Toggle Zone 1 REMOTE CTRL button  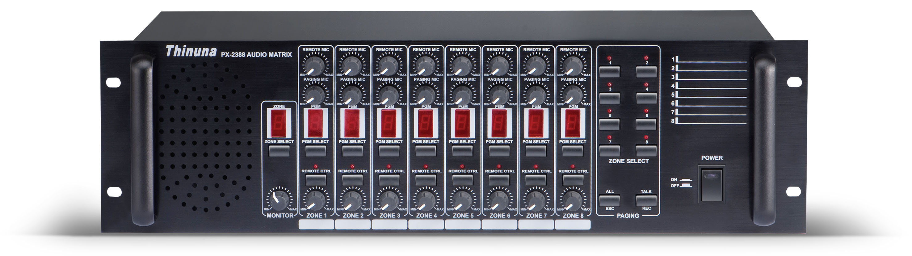pyautogui.click(x=315, y=180)
